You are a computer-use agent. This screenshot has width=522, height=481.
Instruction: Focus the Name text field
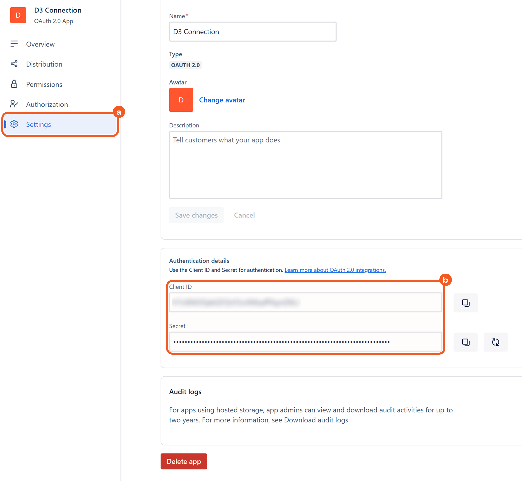point(253,32)
